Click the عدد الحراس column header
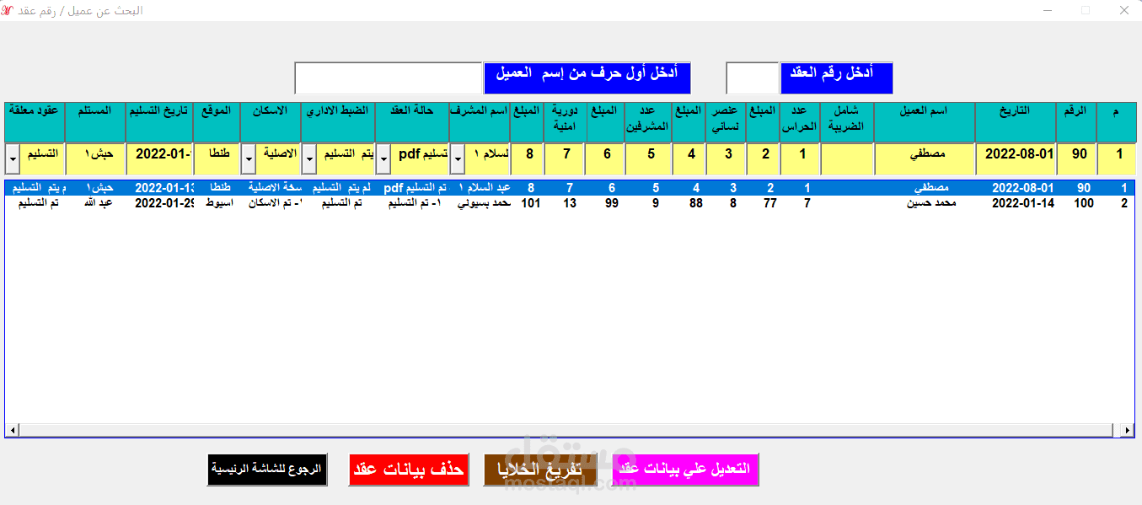The width and height of the screenshot is (1142, 505). 798,121
